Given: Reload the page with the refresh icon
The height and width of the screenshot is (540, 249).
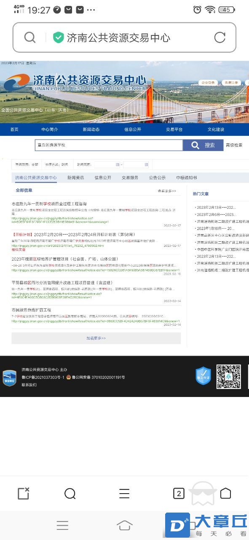Looking at the screenshot, I should point(220,38).
